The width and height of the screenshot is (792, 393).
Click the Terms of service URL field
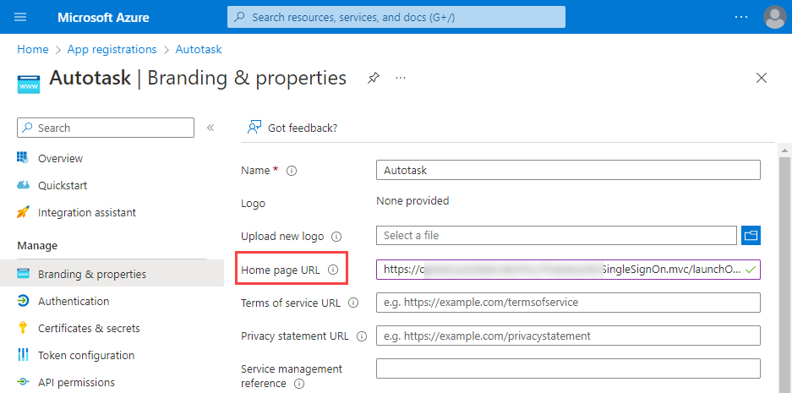point(568,303)
